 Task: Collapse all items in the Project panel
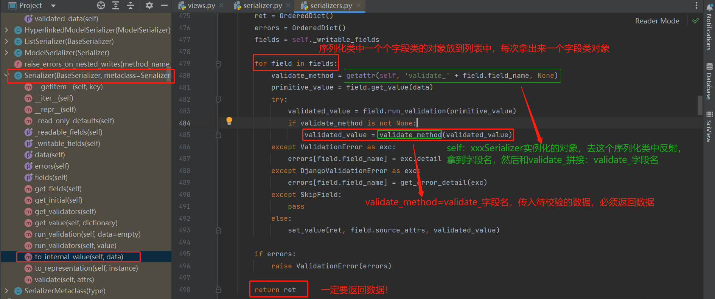coord(131,5)
